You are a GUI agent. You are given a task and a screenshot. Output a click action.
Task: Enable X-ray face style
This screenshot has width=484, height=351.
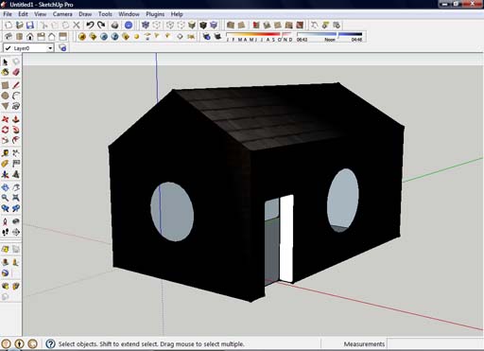point(146,25)
